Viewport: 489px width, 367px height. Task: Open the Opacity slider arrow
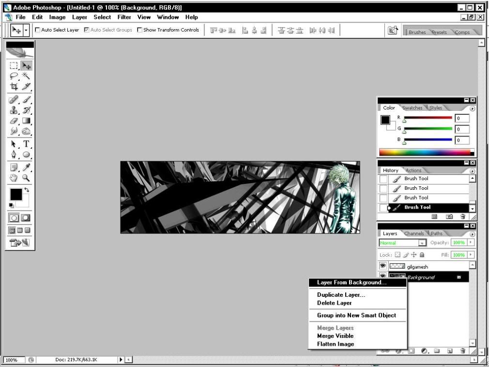coord(471,242)
